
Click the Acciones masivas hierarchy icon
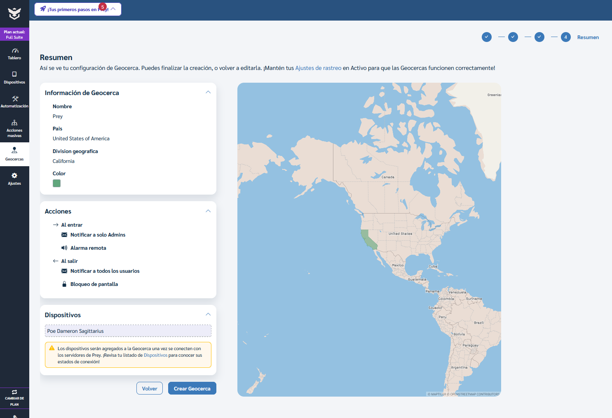[x=14, y=123]
